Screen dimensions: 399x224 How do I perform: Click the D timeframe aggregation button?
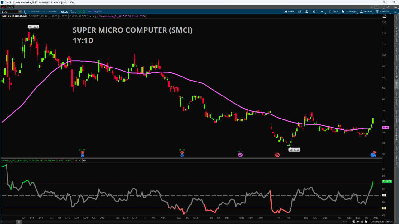[x=322, y=12]
